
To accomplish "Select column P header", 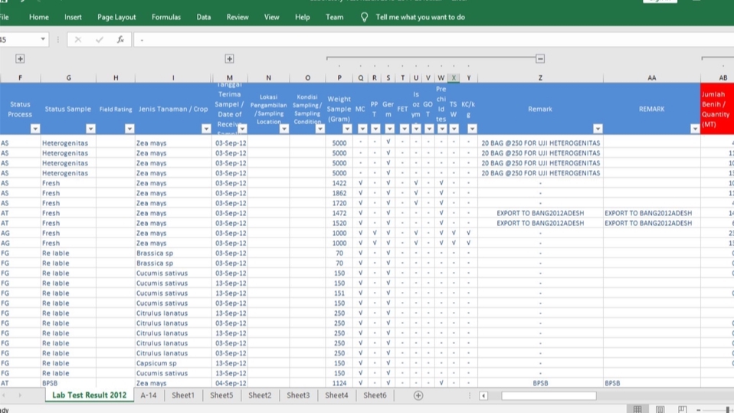I will (339, 77).
